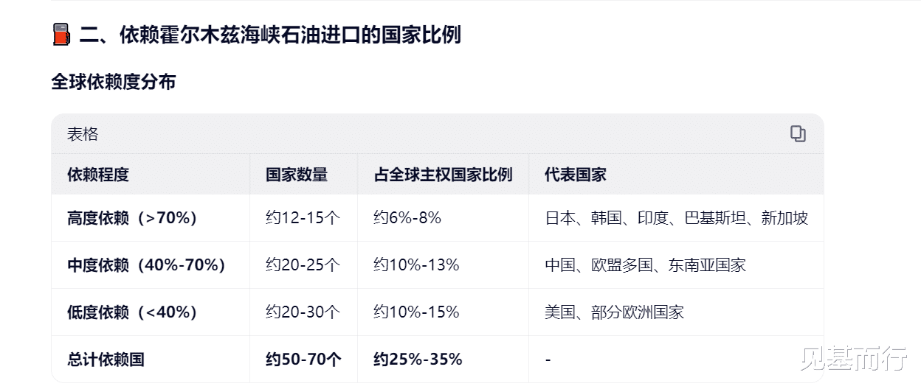
Task: Click the red fuel pump emoji
Action: point(61,35)
